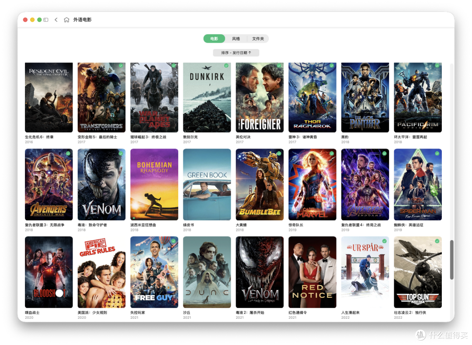
Task: Toggle watched checkmark on Avengers Infinity War poster
Action: click(68, 153)
